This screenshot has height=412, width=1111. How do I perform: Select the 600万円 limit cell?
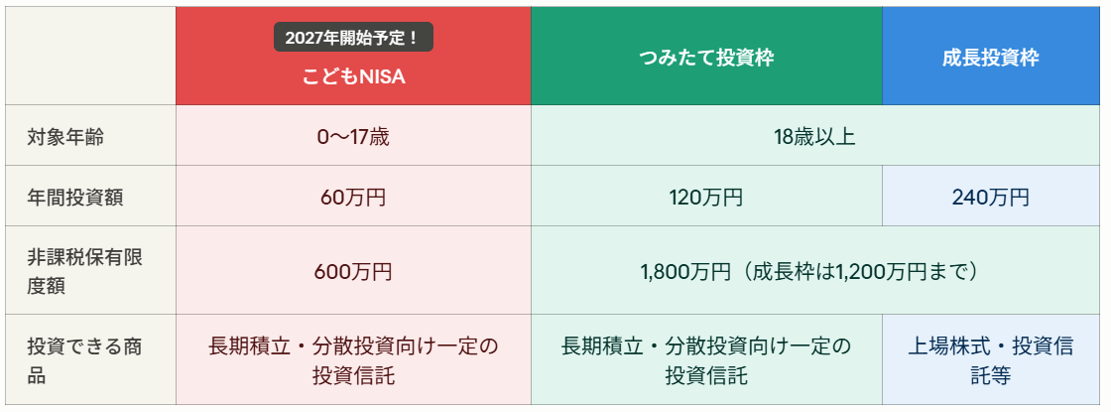(353, 270)
